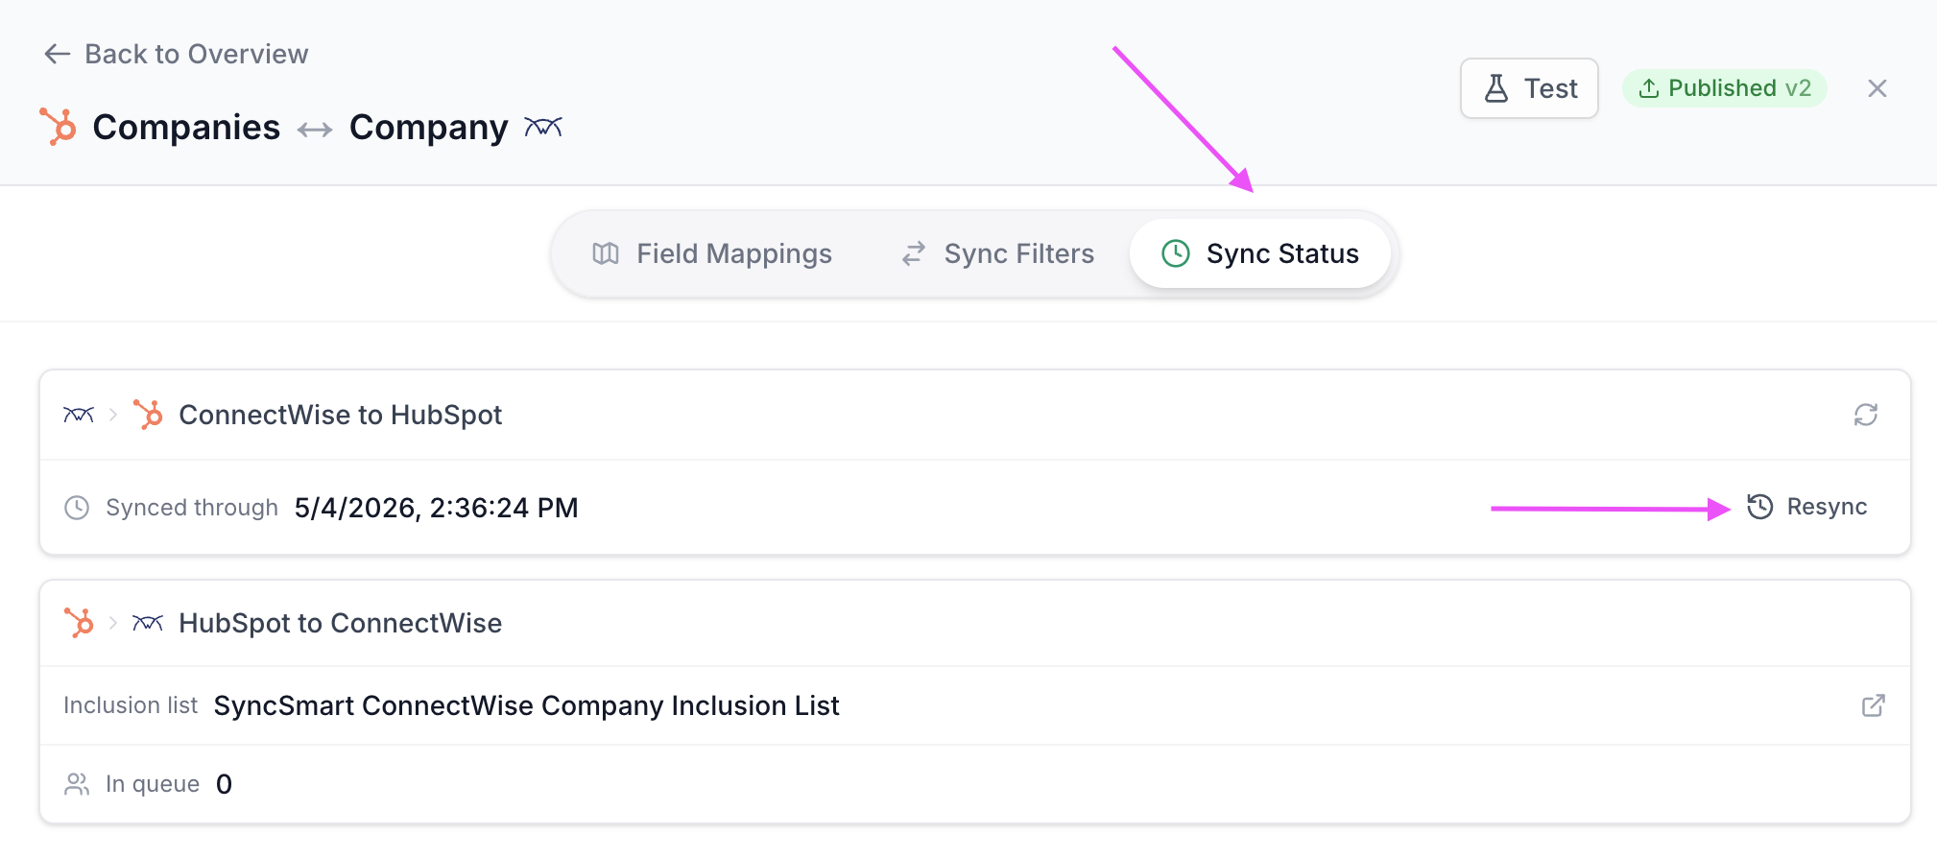Screen dimensions: 1937x858
Task: Click the bidirectional arrow between Companies and Company
Action: (315, 130)
